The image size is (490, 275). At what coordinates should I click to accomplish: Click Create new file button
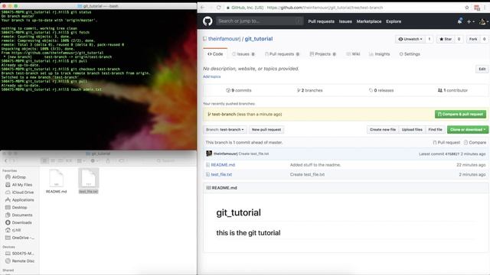[383, 129]
